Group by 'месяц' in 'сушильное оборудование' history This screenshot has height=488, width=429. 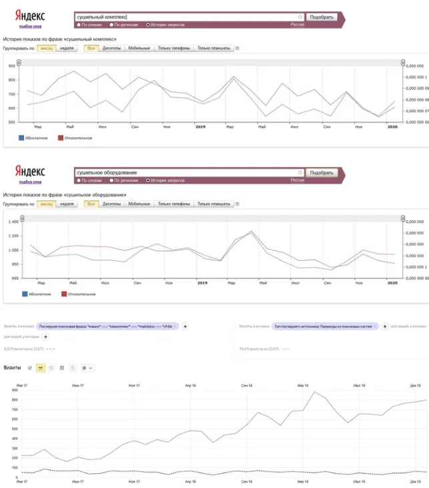pyautogui.click(x=47, y=204)
